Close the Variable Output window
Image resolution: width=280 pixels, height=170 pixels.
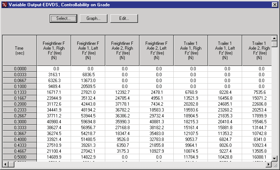tap(274, 5)
